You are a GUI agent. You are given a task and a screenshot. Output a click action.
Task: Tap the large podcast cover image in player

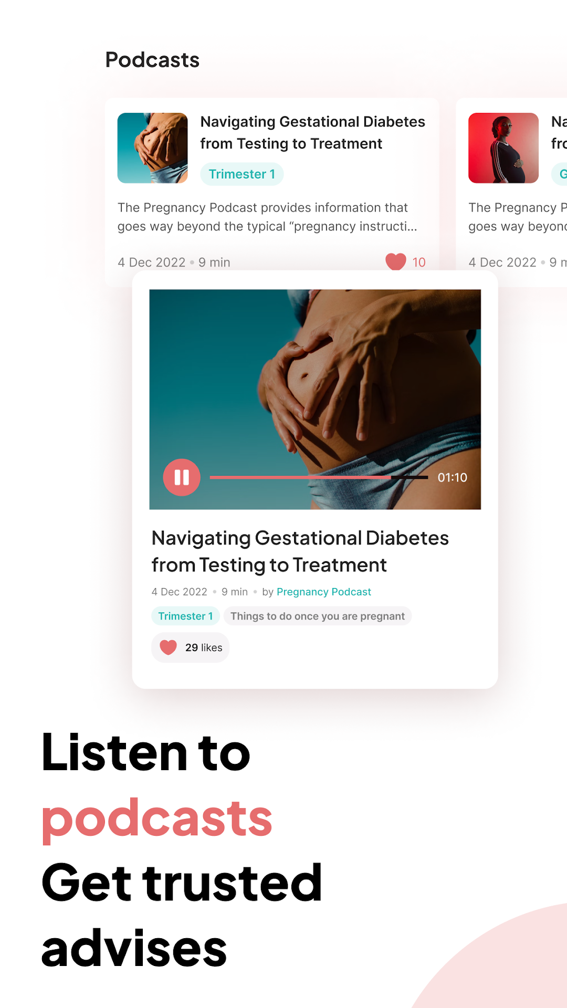pyautogui.click(x=315, y=399)
